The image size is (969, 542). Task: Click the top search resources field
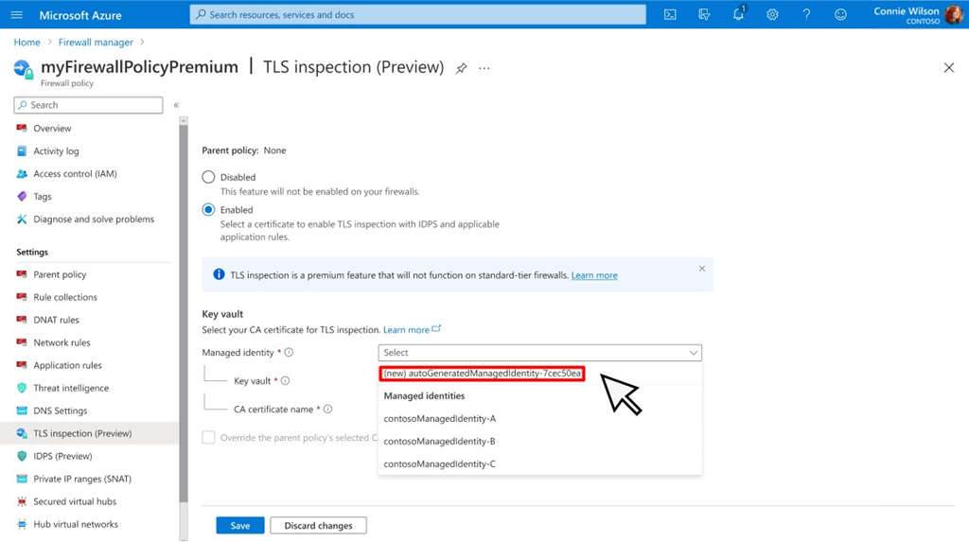point(416,14)
